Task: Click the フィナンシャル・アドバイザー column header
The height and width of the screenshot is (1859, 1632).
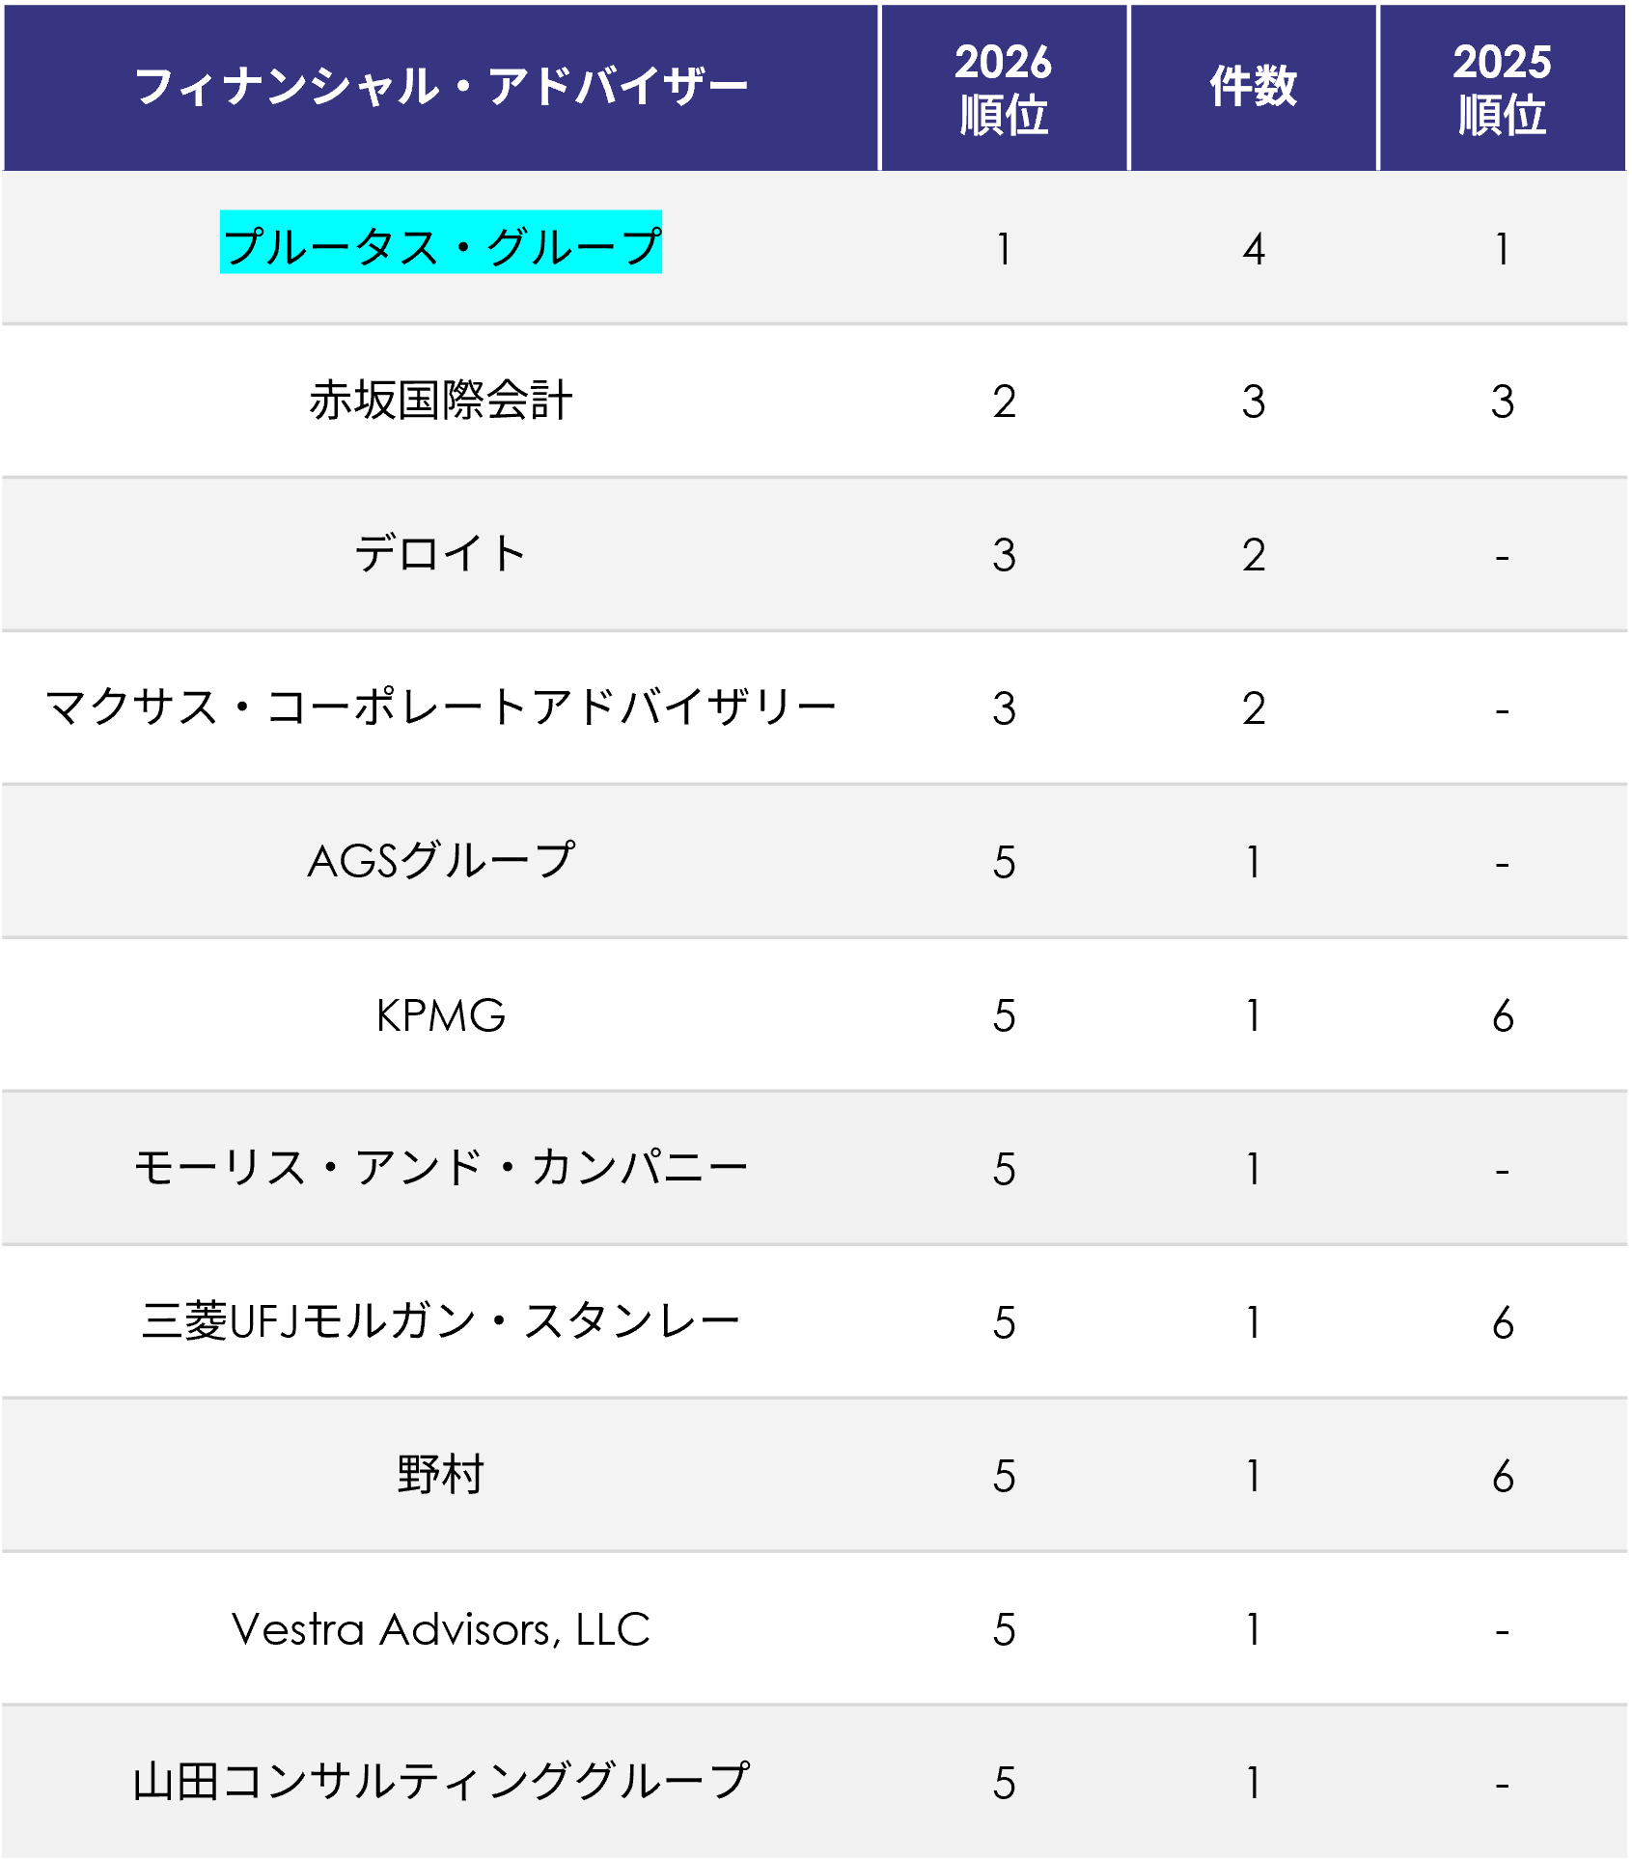Action: (x=441, y=87)
